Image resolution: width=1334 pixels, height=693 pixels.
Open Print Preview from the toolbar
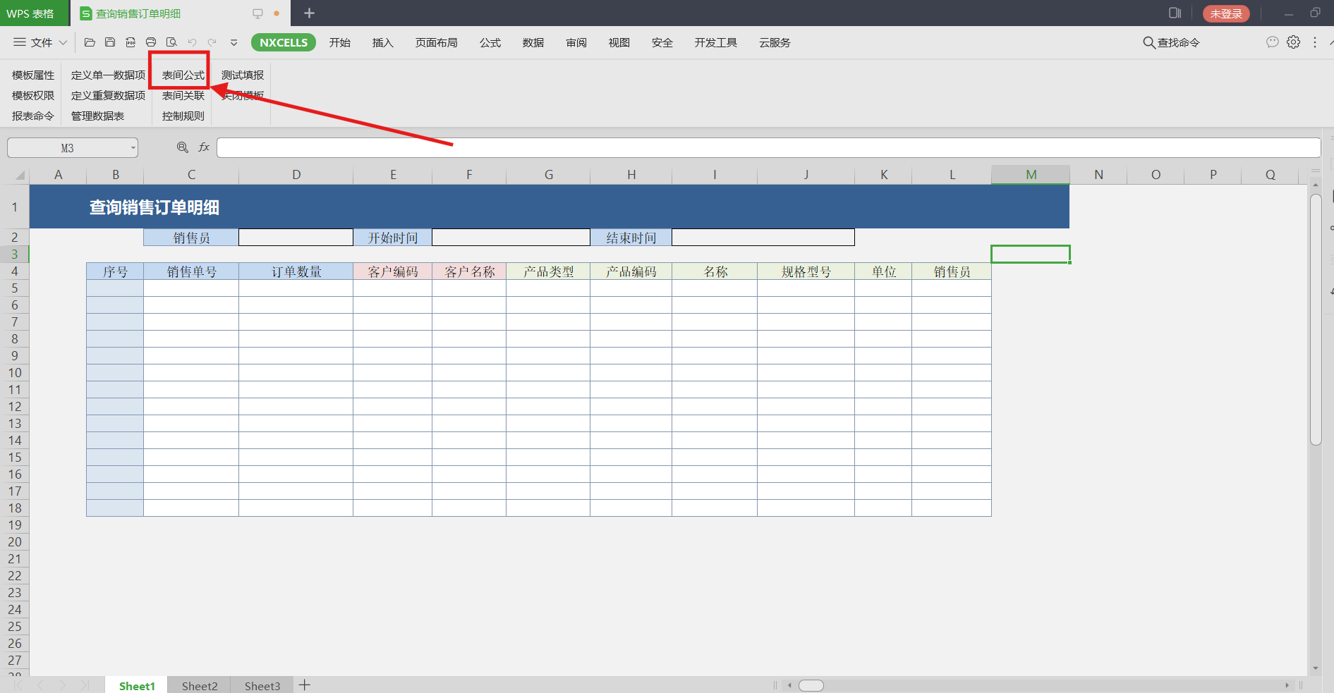pyautogui.click(x=171, y=42)
